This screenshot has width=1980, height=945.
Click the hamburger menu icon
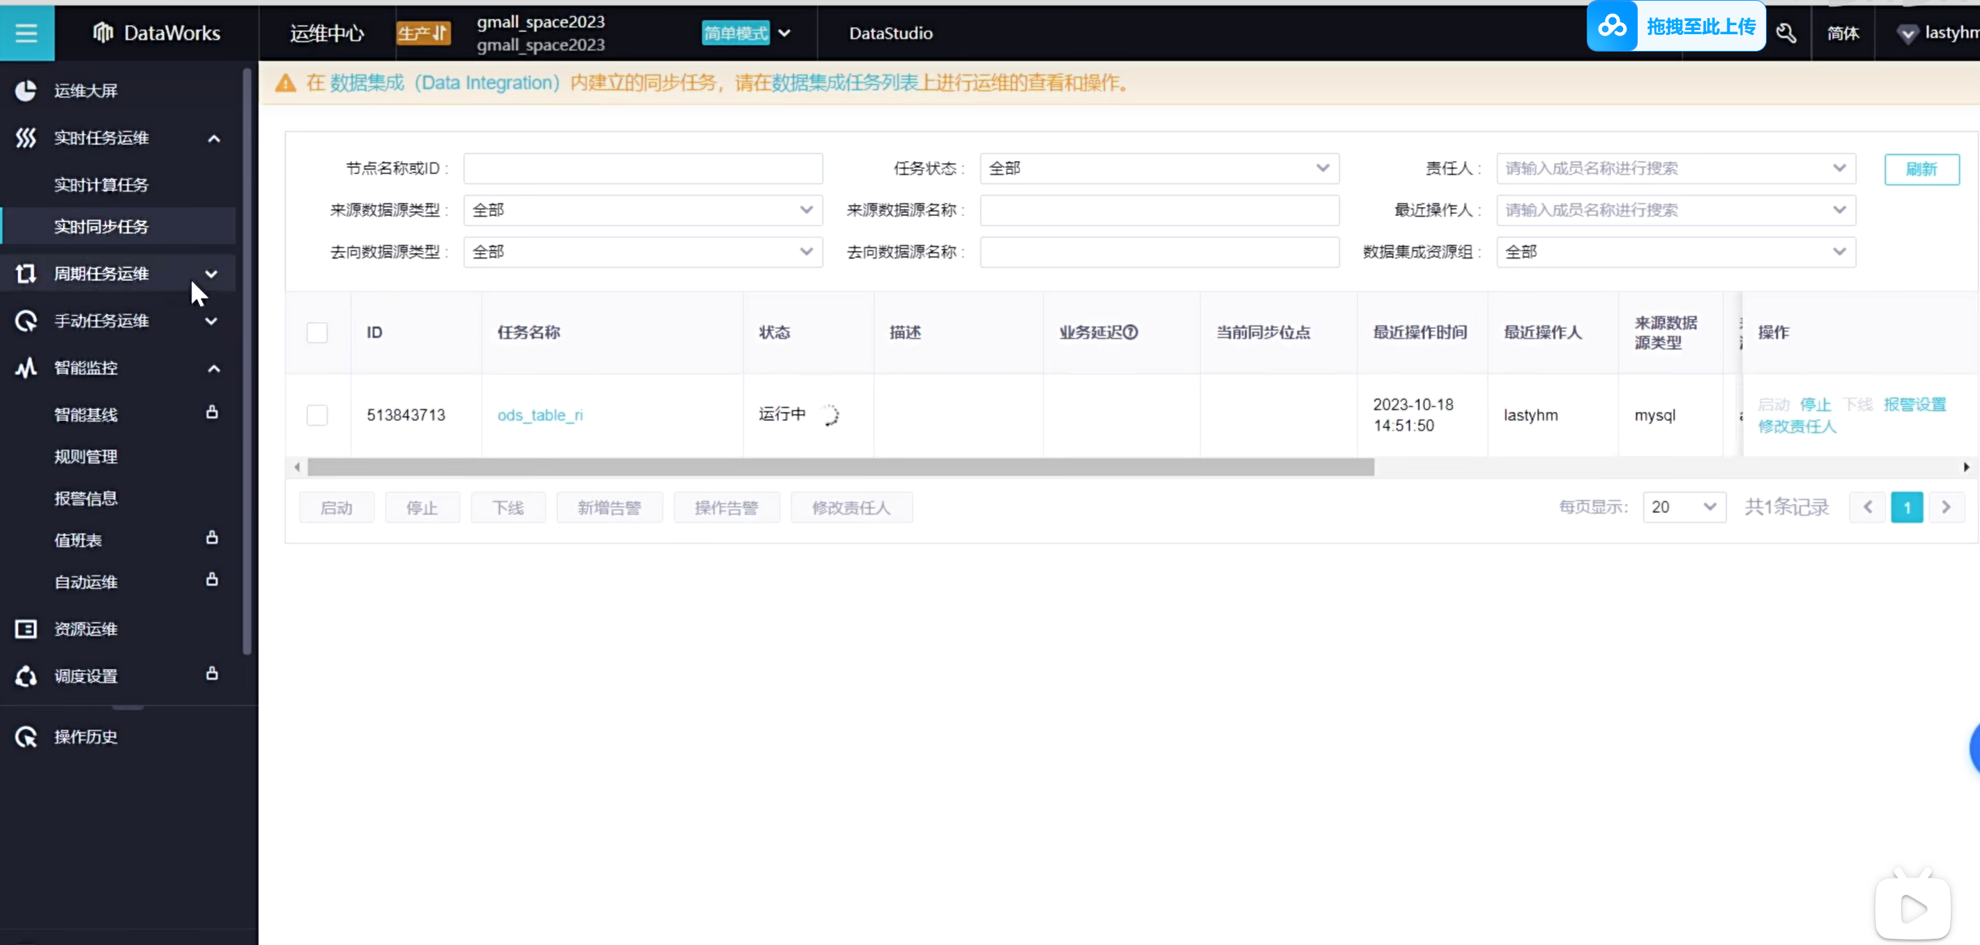point(26,33)
